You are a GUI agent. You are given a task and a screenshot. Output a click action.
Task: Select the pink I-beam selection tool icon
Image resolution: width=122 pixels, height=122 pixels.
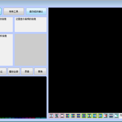pyautogui.click(x=51, y=116)
